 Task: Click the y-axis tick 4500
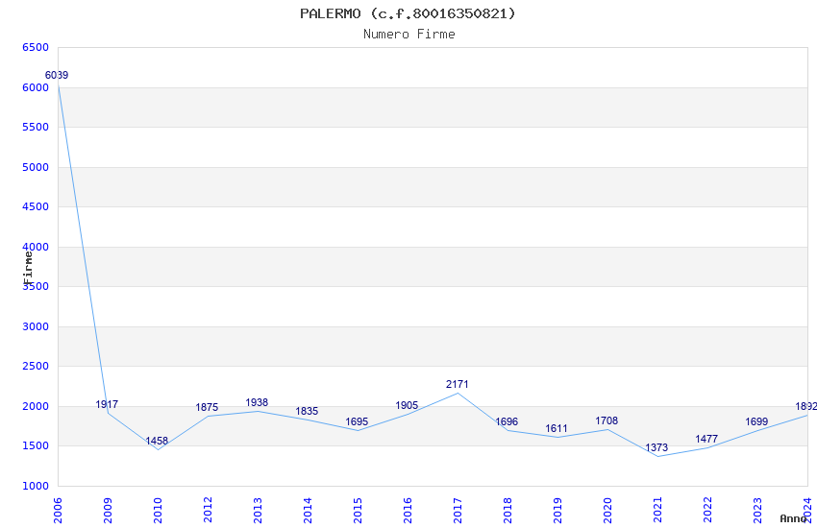tap(36, 206)
